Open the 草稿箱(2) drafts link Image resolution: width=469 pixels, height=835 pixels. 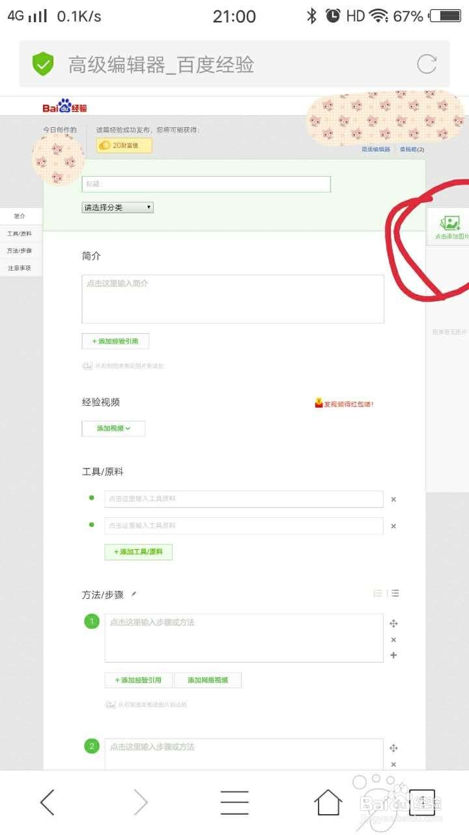(x=412, y=149)
